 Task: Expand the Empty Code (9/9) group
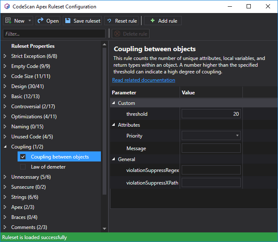pyautogui.click(x=5, y=66)
